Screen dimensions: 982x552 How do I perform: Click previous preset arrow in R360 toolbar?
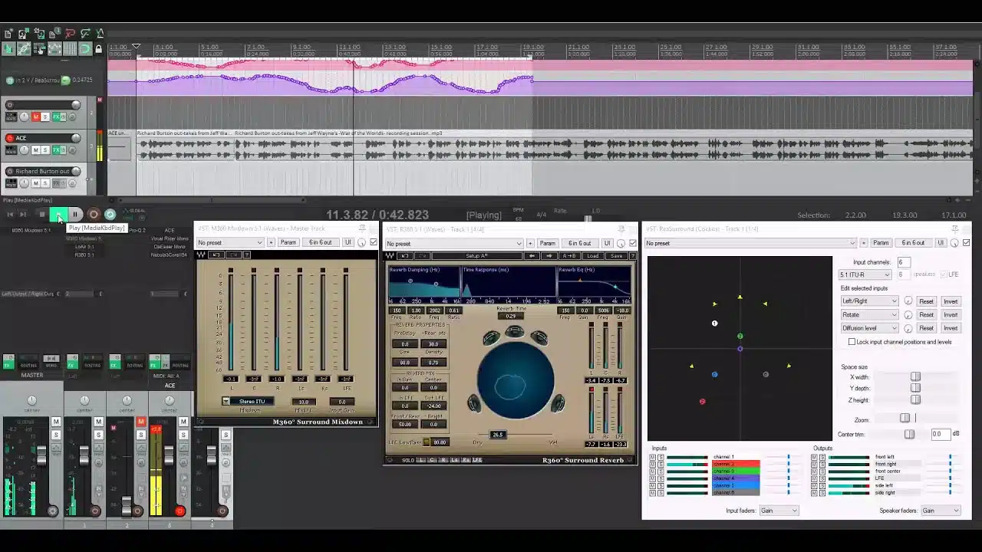532,255
